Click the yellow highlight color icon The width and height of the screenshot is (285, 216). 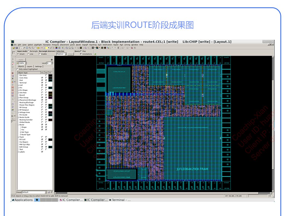(46, 48)
